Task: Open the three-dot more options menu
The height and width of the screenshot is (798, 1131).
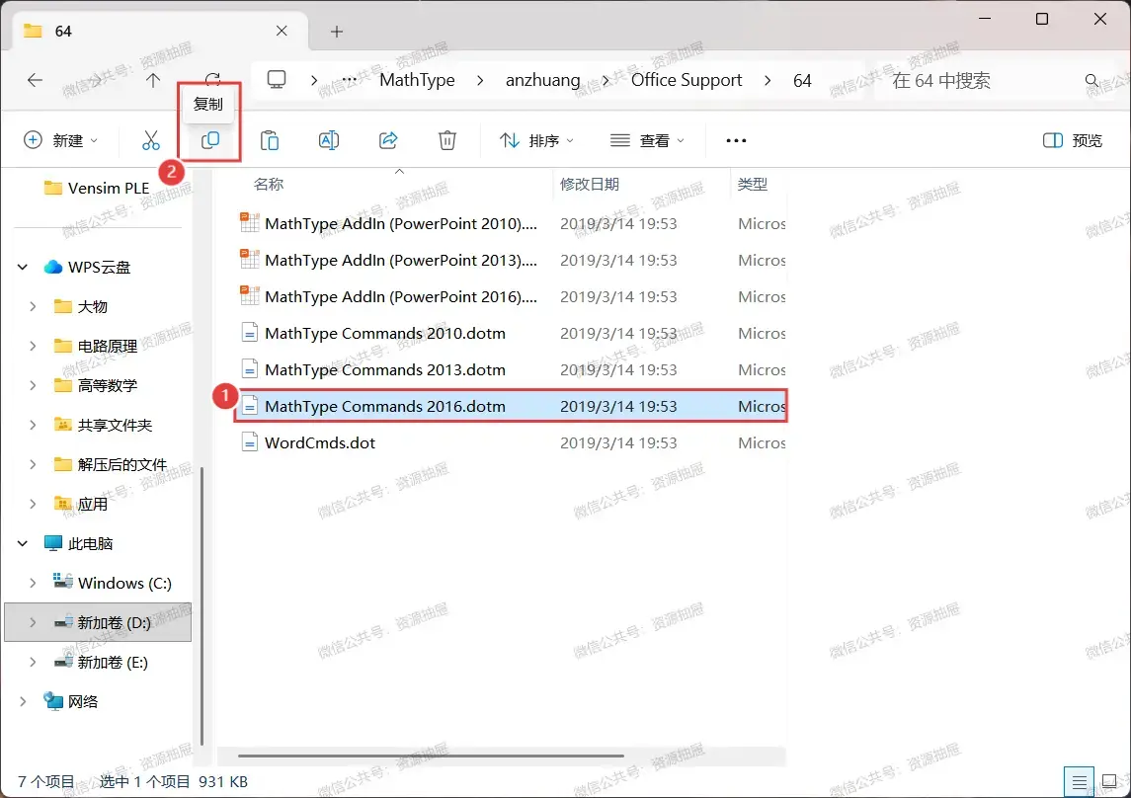Action: tap(736, 140)
